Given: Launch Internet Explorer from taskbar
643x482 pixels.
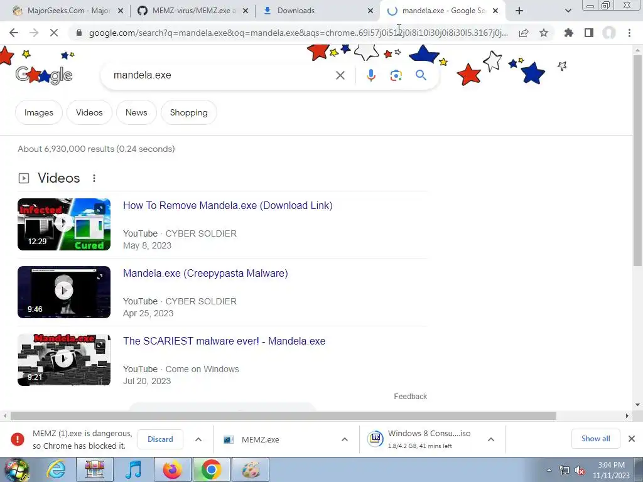Looking at the screenshot, I should click(56, 470).
